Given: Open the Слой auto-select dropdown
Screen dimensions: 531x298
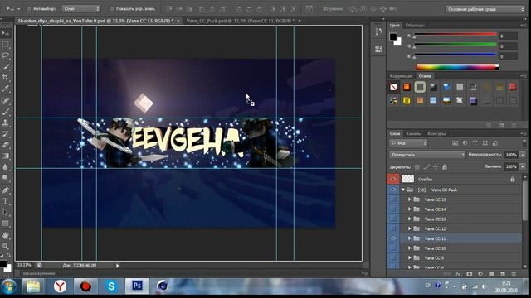Looking at the screenshot, I should click(81, 9).
